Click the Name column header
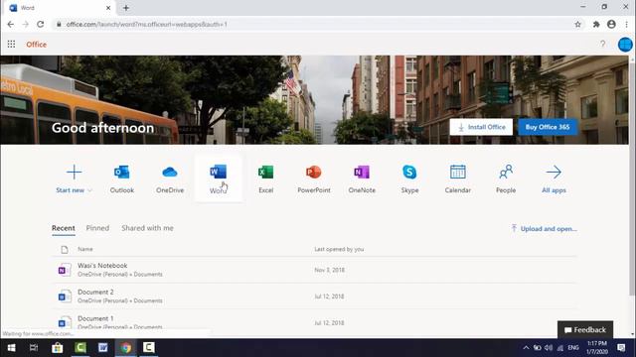The width and height of the screenshot is (636, 357). pos(85,249)
